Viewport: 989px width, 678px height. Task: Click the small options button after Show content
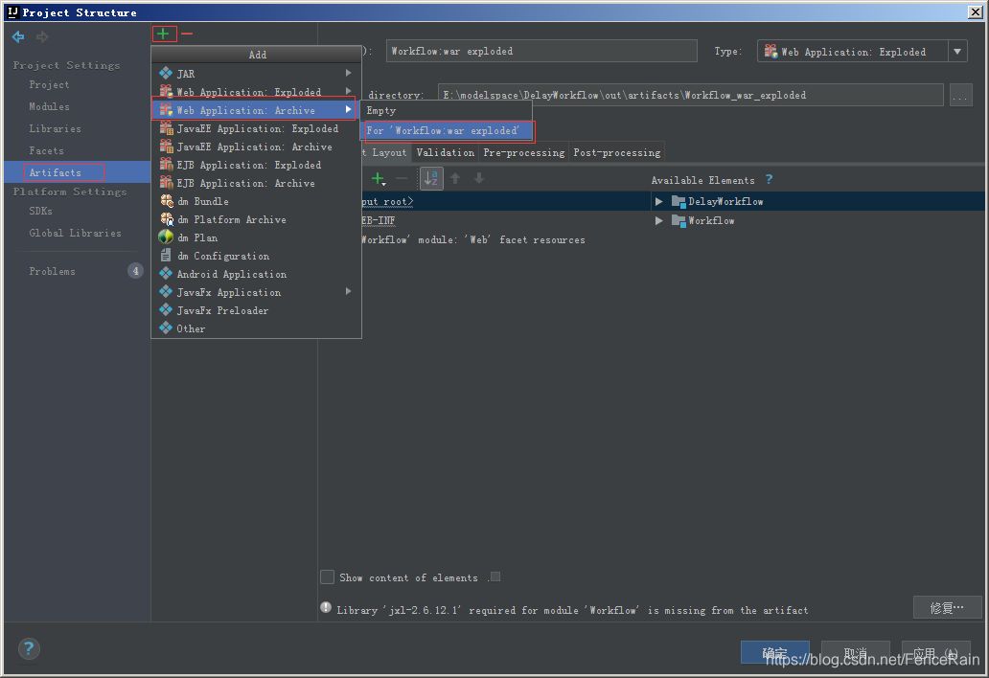tap(495, 577)
